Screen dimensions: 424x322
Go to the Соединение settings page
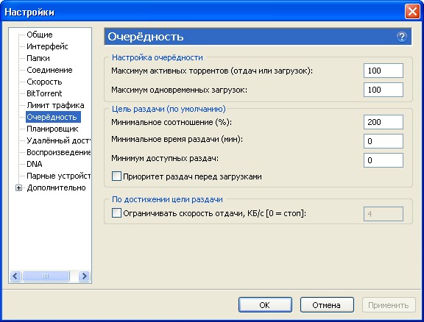[x=49, y=70]
